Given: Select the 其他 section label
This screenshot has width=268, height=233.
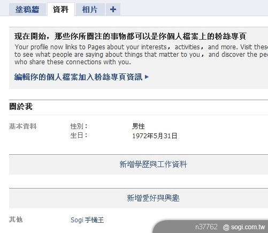Looking at the screenshot, I should pos(16,220).
